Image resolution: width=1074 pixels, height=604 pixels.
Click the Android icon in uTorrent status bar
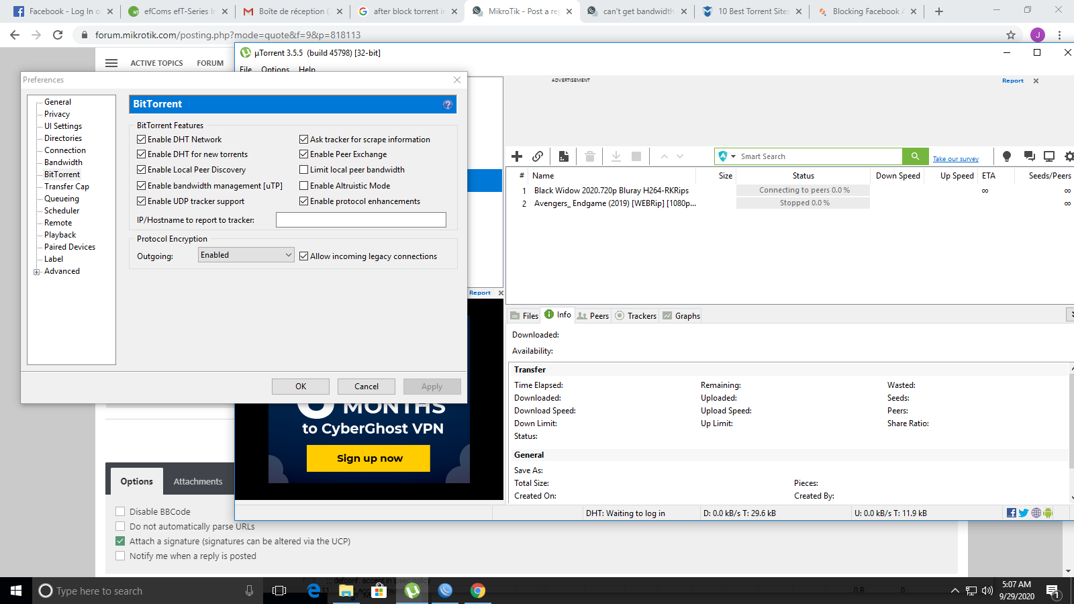pyautogui.click(x=1048, y=513)
